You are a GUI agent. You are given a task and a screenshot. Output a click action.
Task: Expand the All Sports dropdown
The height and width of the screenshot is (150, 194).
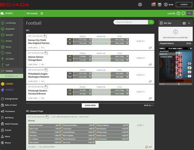(x=11, y=76)
